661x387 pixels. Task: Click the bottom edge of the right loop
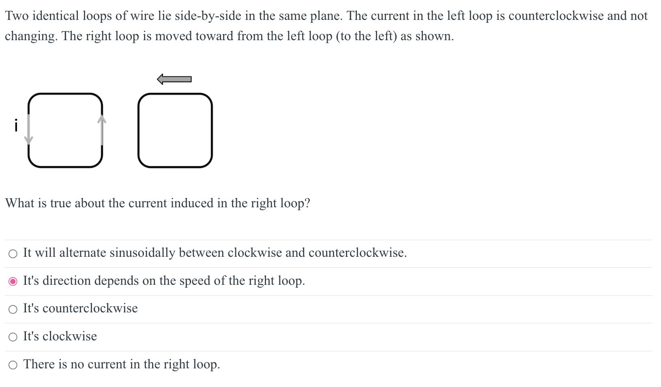click(175, 166)
